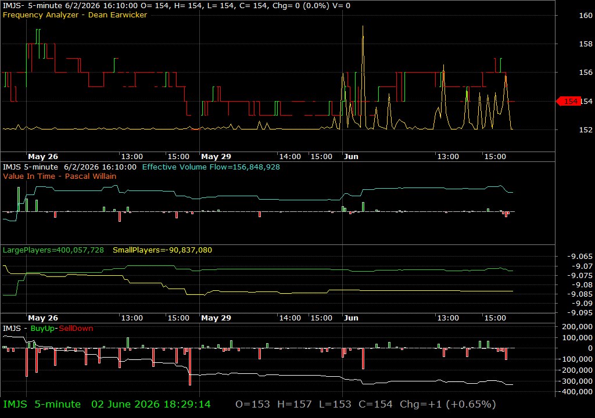This screenshot has height=418, width=595.
Task: Click the 'LargePlayers=400,057,728' legend text
Action: 53,250
